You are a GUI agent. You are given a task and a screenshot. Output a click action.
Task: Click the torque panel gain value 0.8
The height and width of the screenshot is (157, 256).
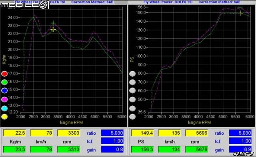coord(112,149)
